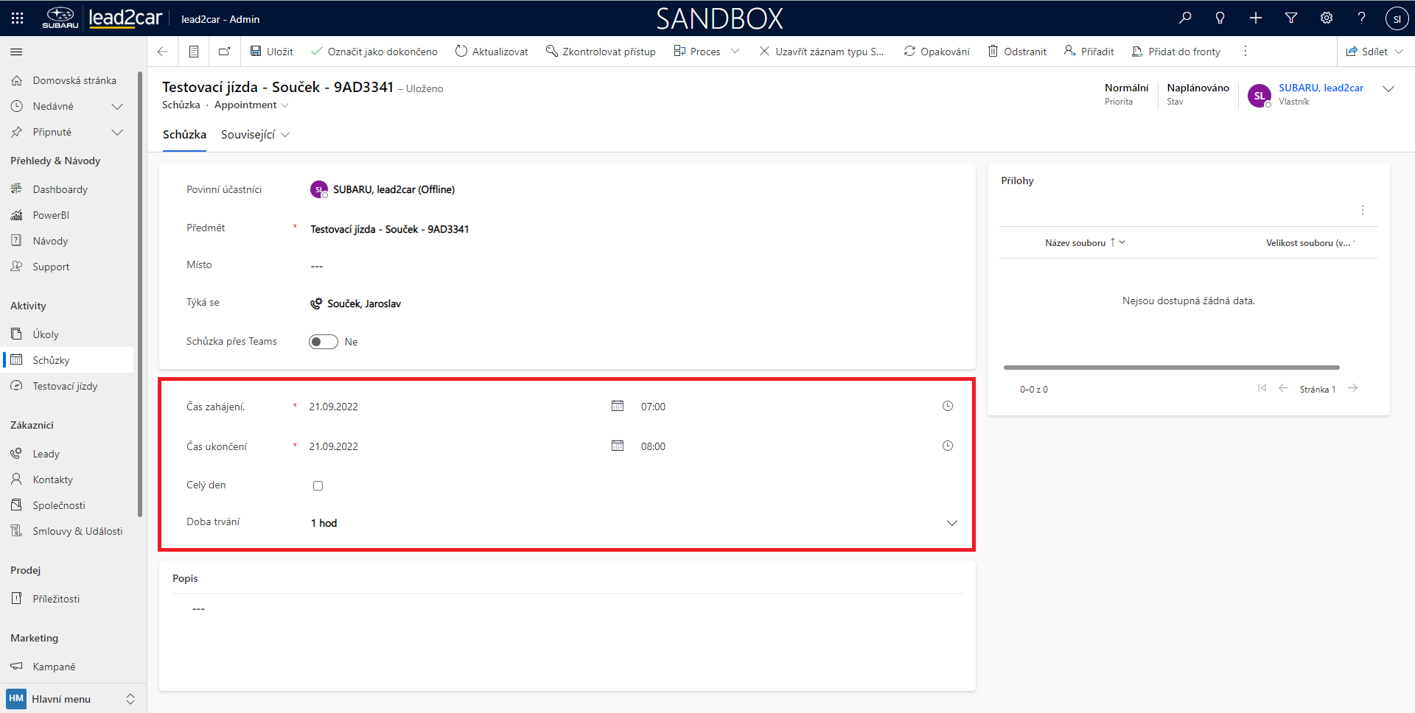Viewport: 1415px width, 713px height.
Task: Open the app launcher waffle icon
Action: [x=18, y=18]
